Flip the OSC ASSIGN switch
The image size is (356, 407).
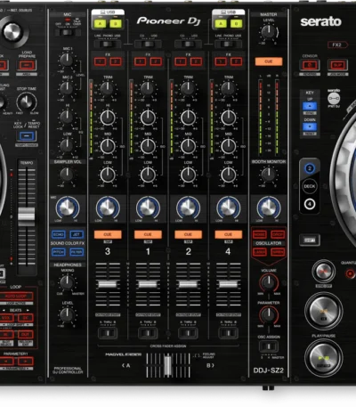[x=269, y=346]
